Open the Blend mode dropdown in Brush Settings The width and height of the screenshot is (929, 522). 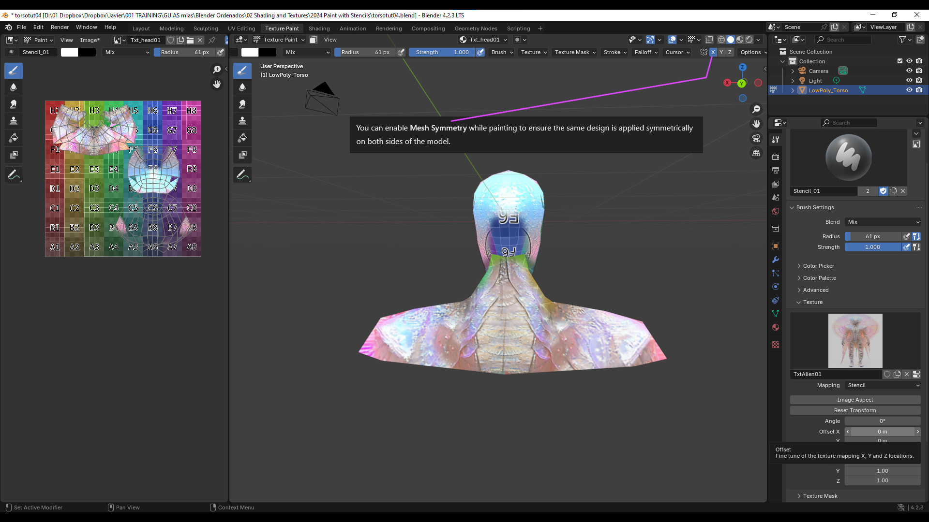(x=883, y=222)
